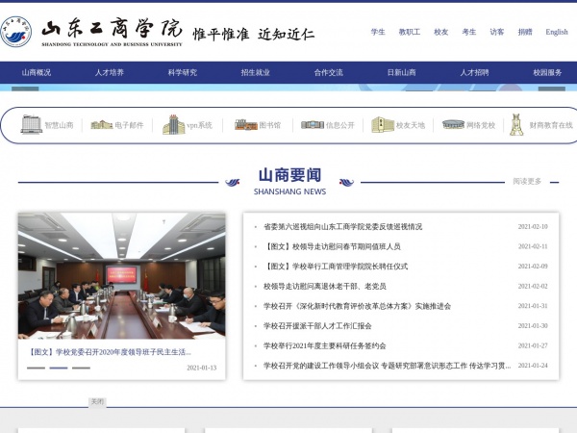This screenshot has height=433, width=577.
Task: Go to the 考生 portal link
Action: 469,32
